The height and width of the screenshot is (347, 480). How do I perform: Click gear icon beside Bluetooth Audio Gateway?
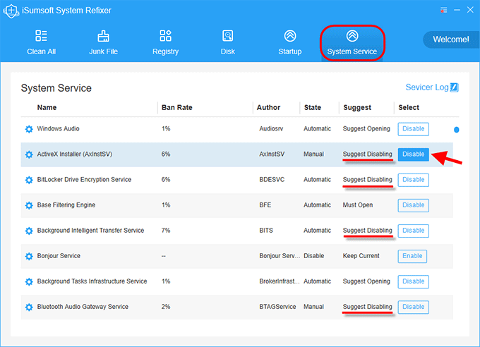[x=29, y=307]
